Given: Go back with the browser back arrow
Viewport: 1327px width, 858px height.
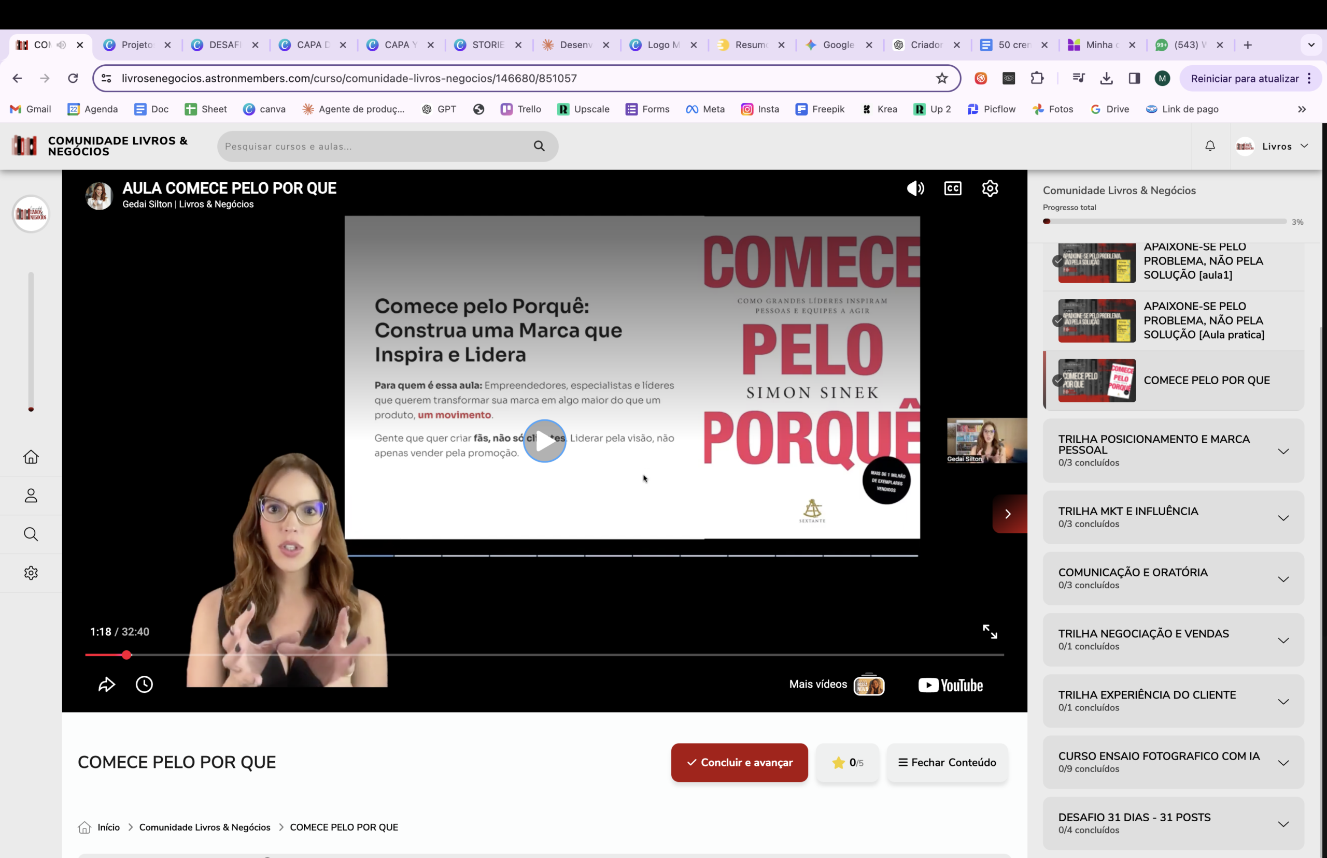Looking at the screenshot, I should click(17, 78).
